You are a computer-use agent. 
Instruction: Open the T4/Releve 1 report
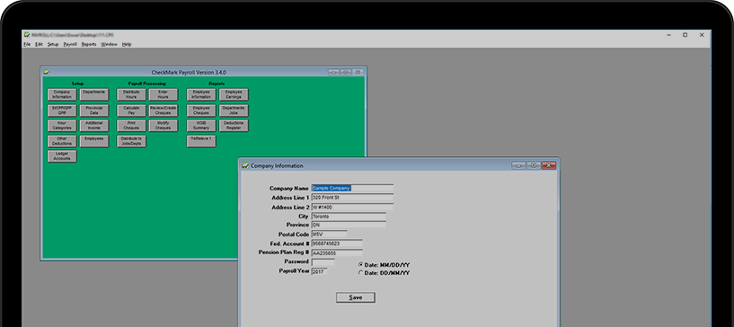click(x=201, y=141)
